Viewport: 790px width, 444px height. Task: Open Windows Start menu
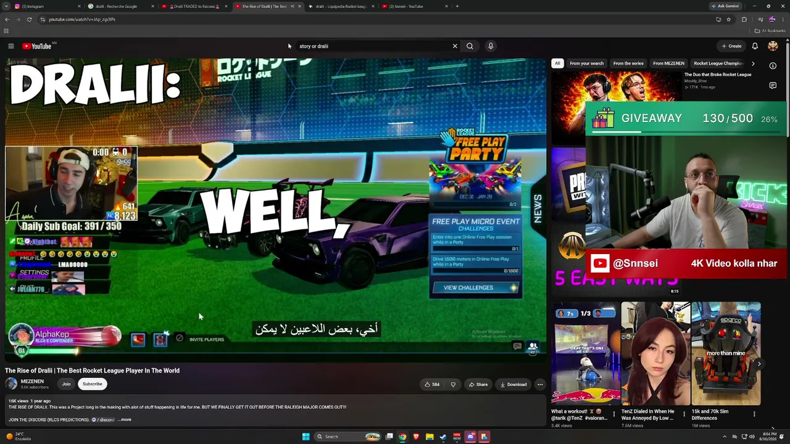point(306,437)
